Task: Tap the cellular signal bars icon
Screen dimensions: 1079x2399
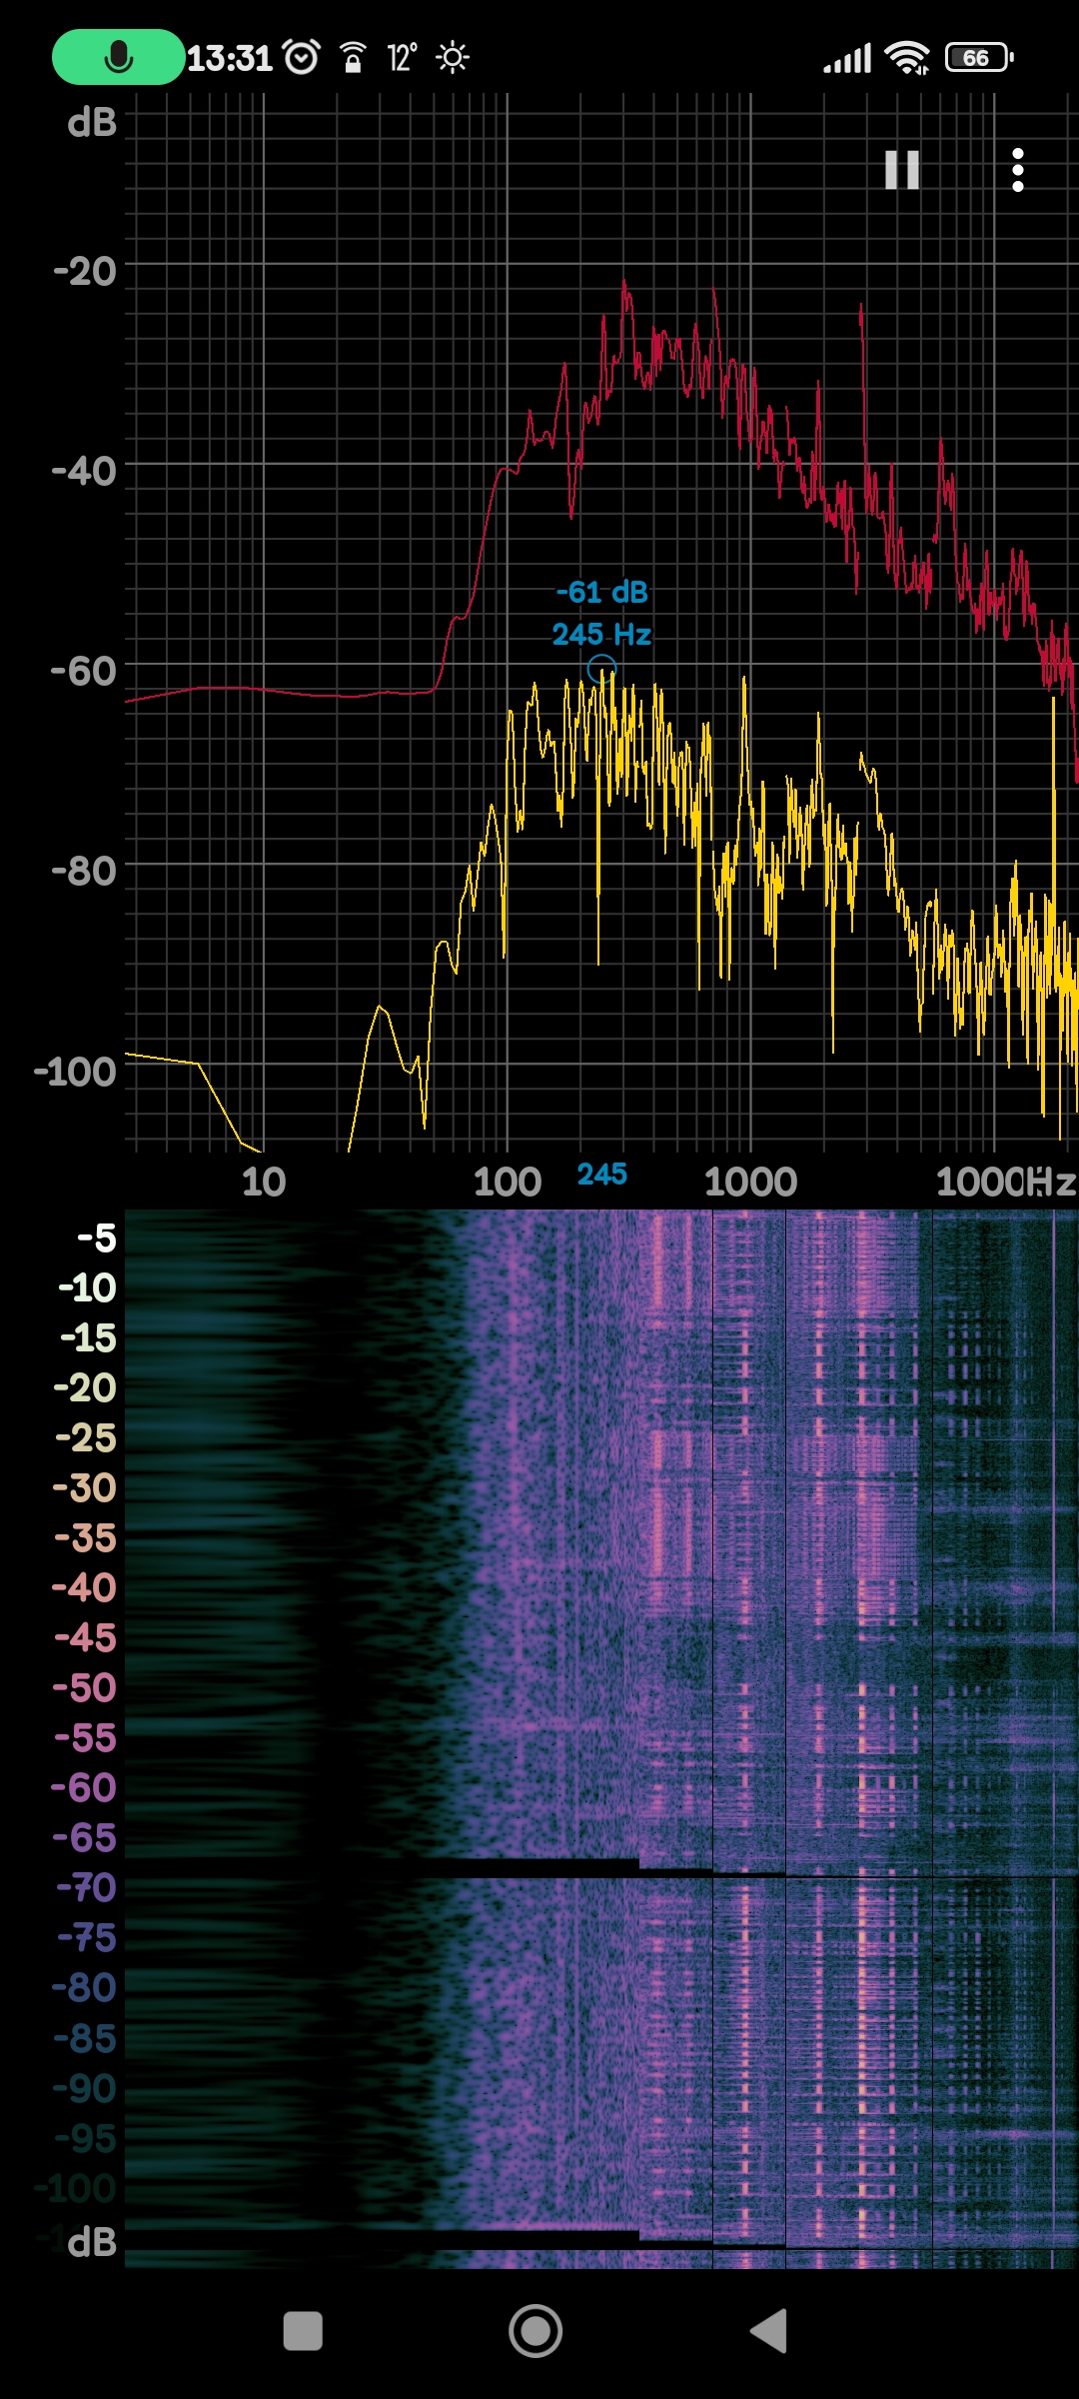Action: 847,59
